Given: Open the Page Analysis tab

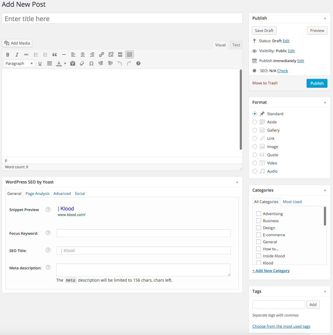Looking at the screenshot, I should click(37, 193).
